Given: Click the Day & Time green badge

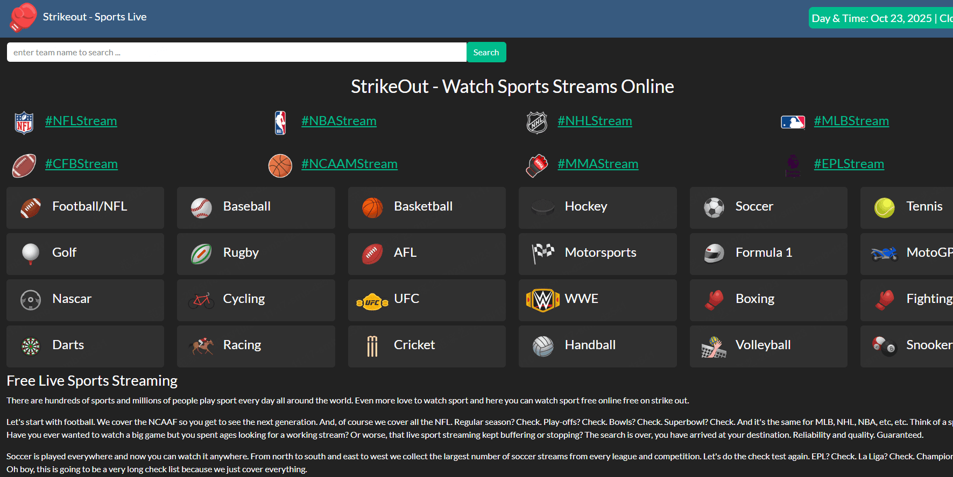Looking at the screenshot, I should pos(881,18).
